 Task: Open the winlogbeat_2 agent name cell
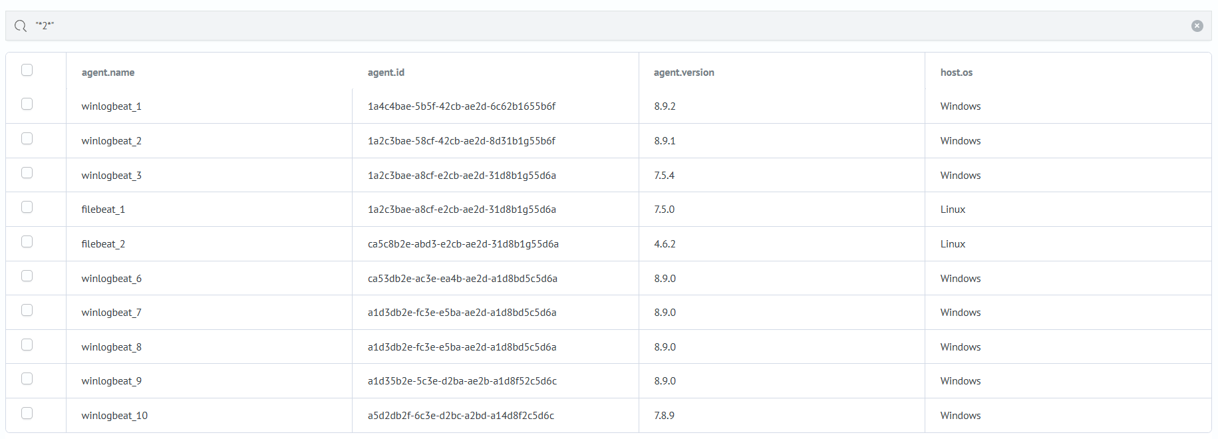pos(111,141)
